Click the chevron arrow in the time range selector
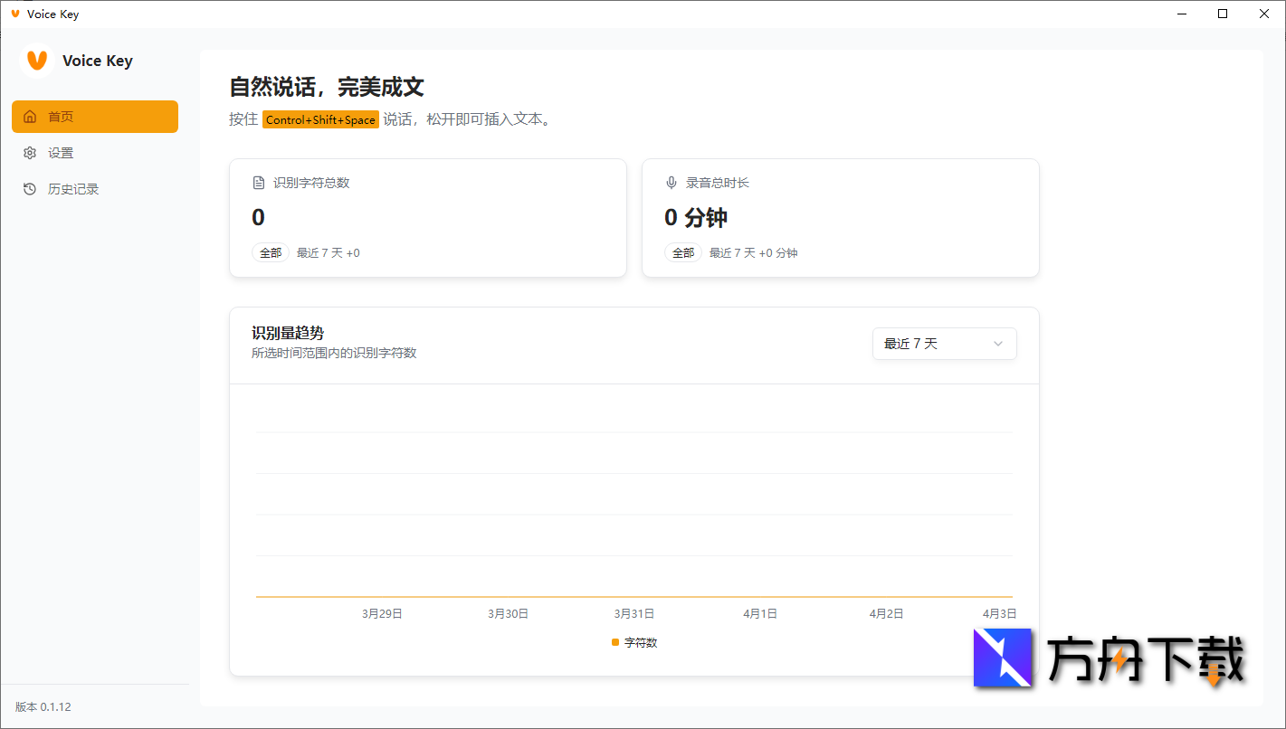This screenshot has width=1286, height=729. tap(998, 344)
